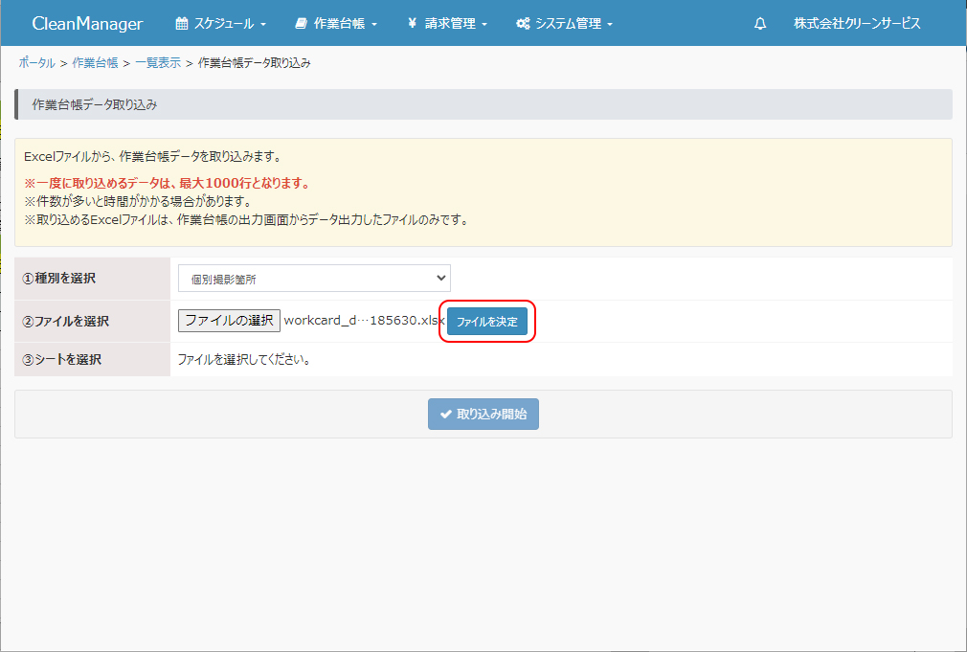The image size is (967, 652).
Task: Click the ファイルの選択 button
Action: [x=229, y=321]
